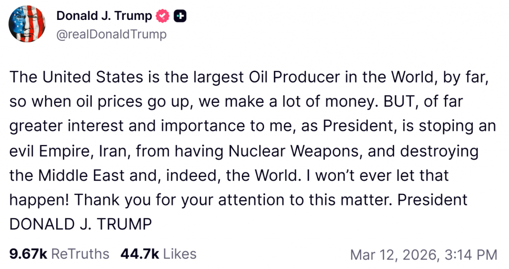
Task: Click the 9.67k ReTruths count number
Action: tap(28, 254)
